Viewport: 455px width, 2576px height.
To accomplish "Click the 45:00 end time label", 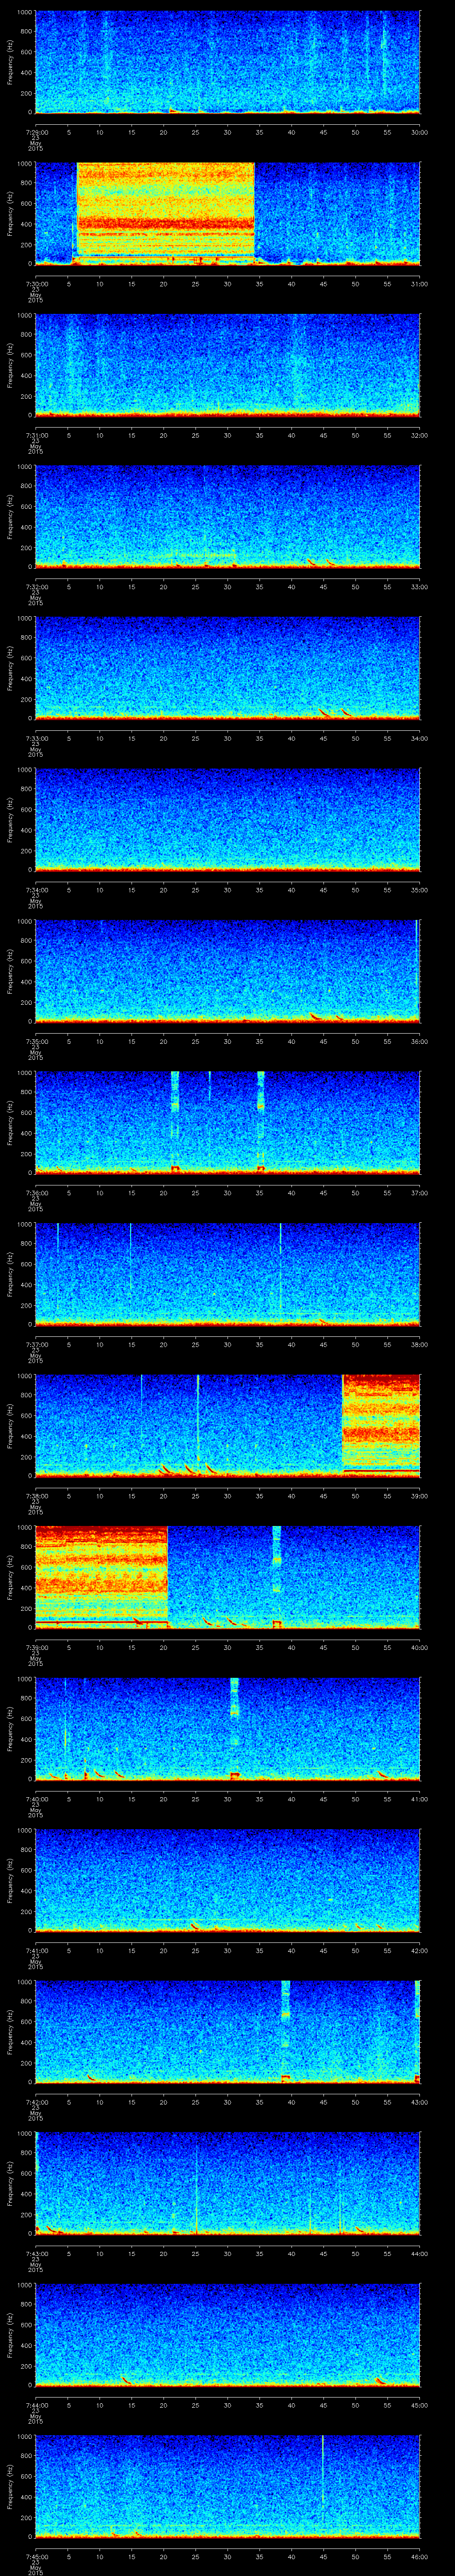I will click(x=420, y=2405).
